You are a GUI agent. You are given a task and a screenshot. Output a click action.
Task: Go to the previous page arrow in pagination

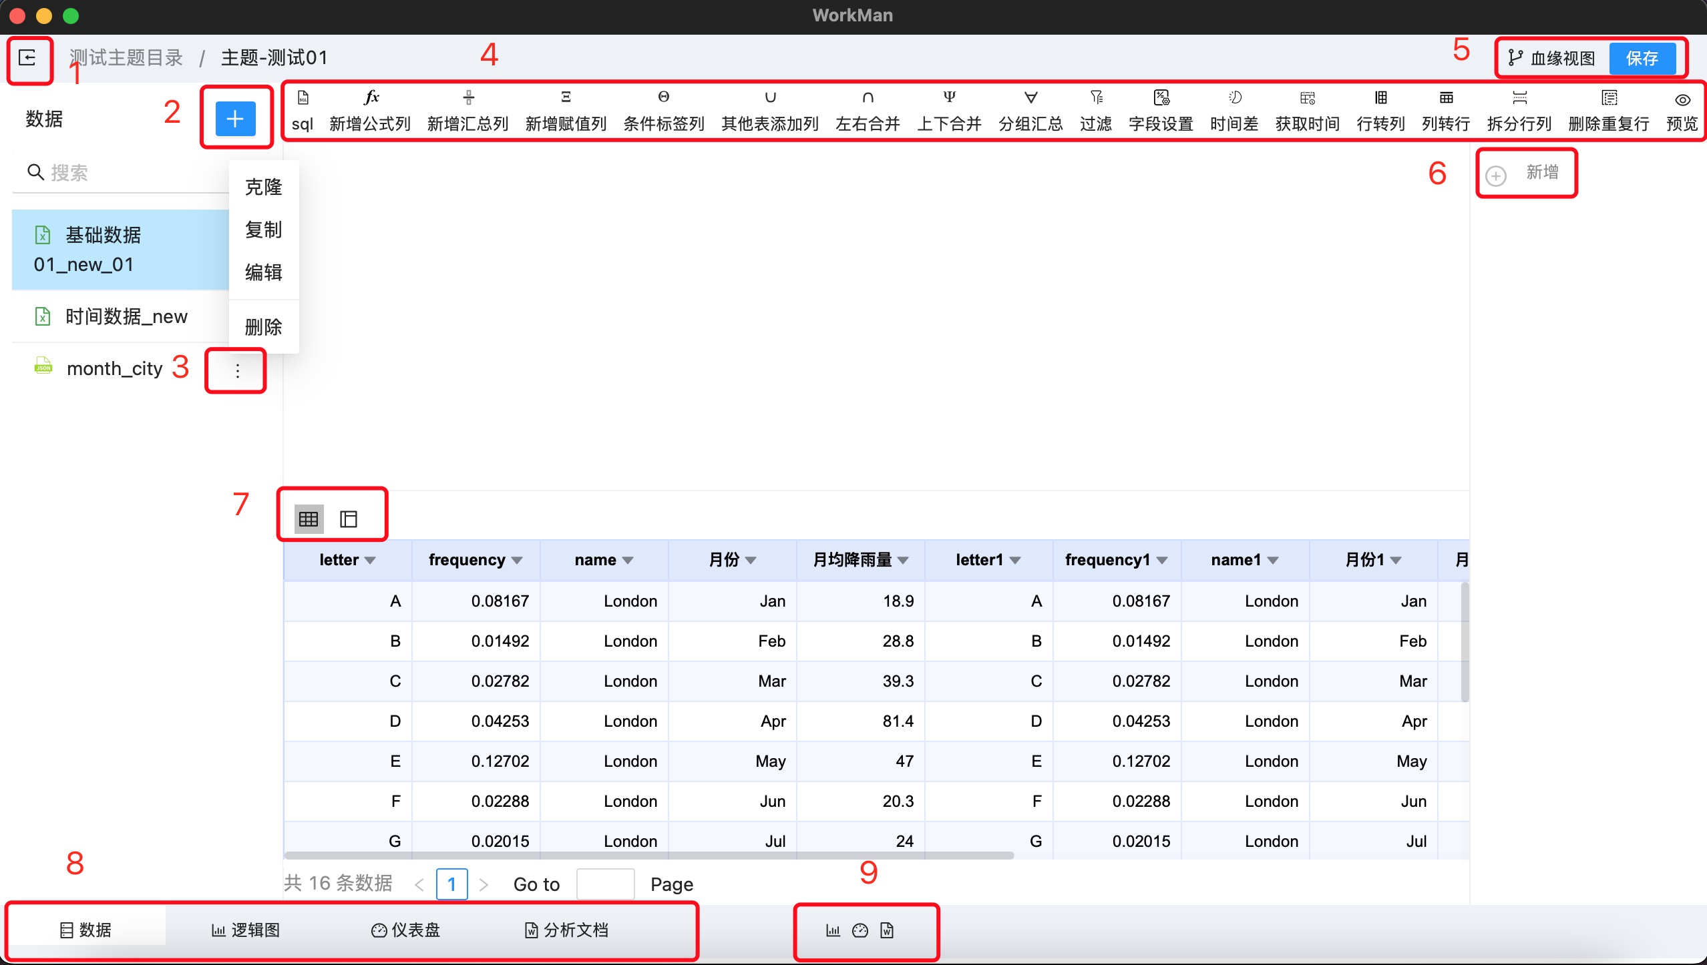419,885
